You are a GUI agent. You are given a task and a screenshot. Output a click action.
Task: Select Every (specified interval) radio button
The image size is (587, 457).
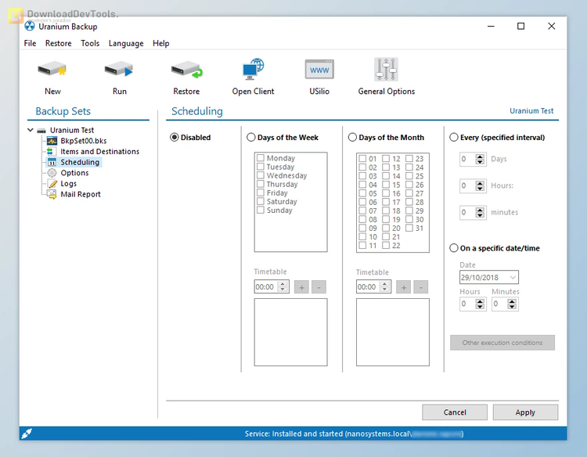tap(454, 138)
